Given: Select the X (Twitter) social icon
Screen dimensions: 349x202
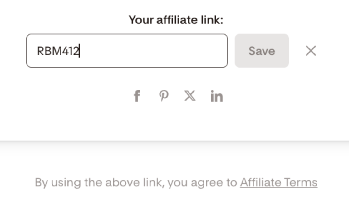Looking at the screenshot, I should (x=190, y=96).
